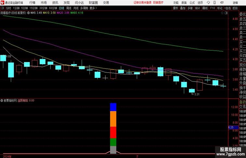The height and width of the screenshot is (158, 246).
Task: Open the mobile phone icon
Action: click(x=215, y=3)
